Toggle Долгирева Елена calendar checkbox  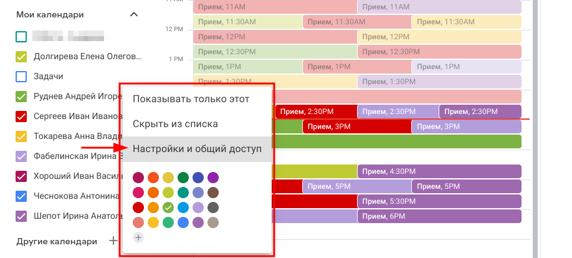click(x=21, y=57)
